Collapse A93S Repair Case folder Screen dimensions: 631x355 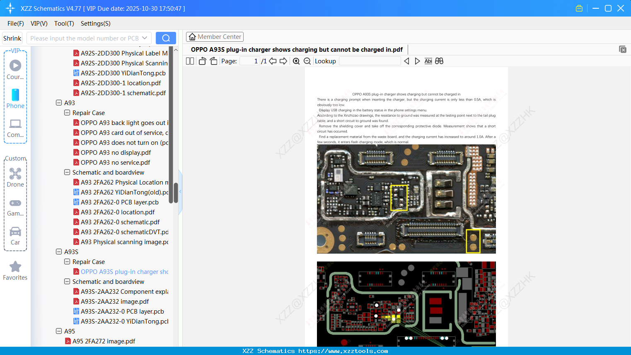point(67,261)
